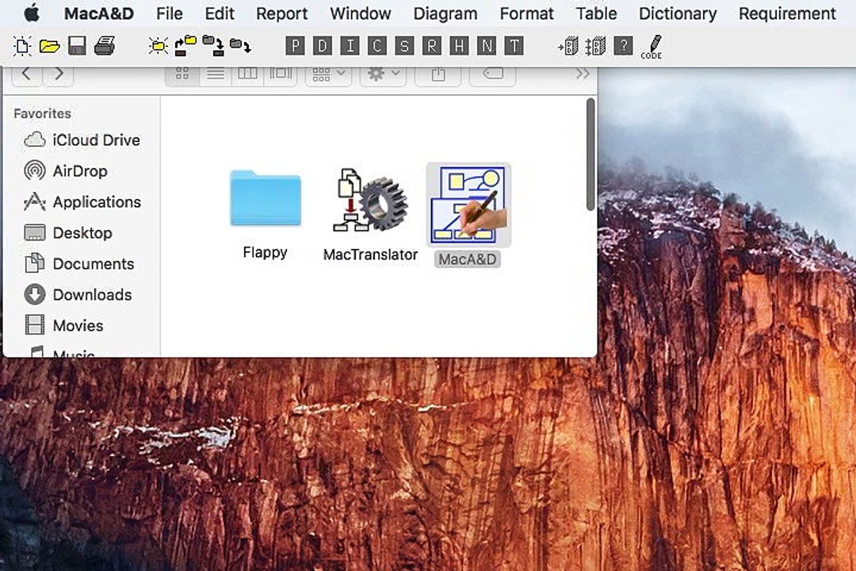Open the File menu
Screen dimensions: 856x571
tap(170, 13)
